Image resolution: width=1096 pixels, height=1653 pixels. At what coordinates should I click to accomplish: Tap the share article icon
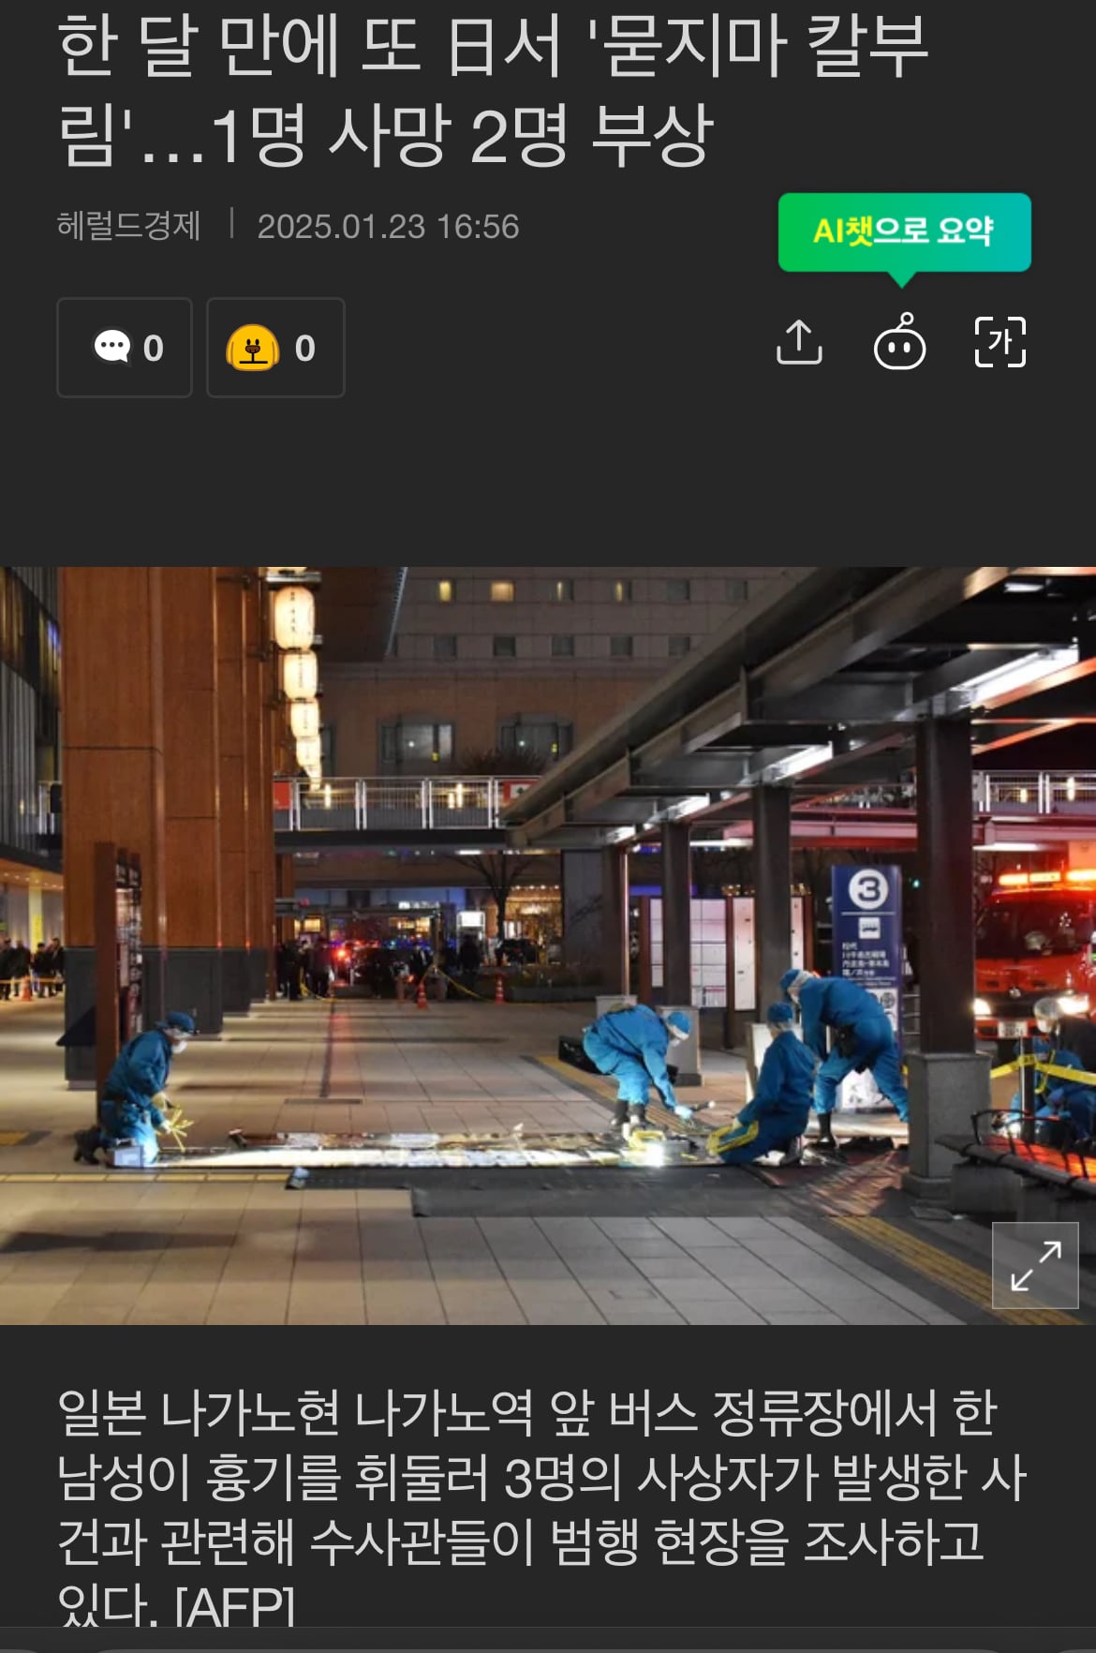click(x=799, y=342)
